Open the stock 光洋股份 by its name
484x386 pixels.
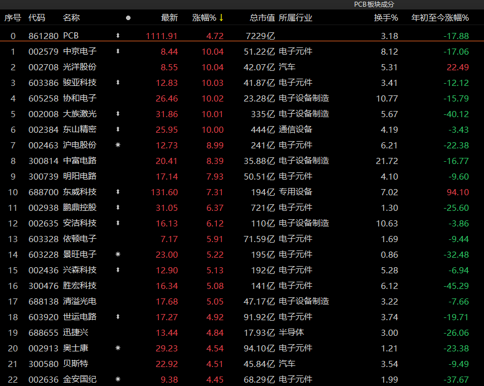[80, 67]
